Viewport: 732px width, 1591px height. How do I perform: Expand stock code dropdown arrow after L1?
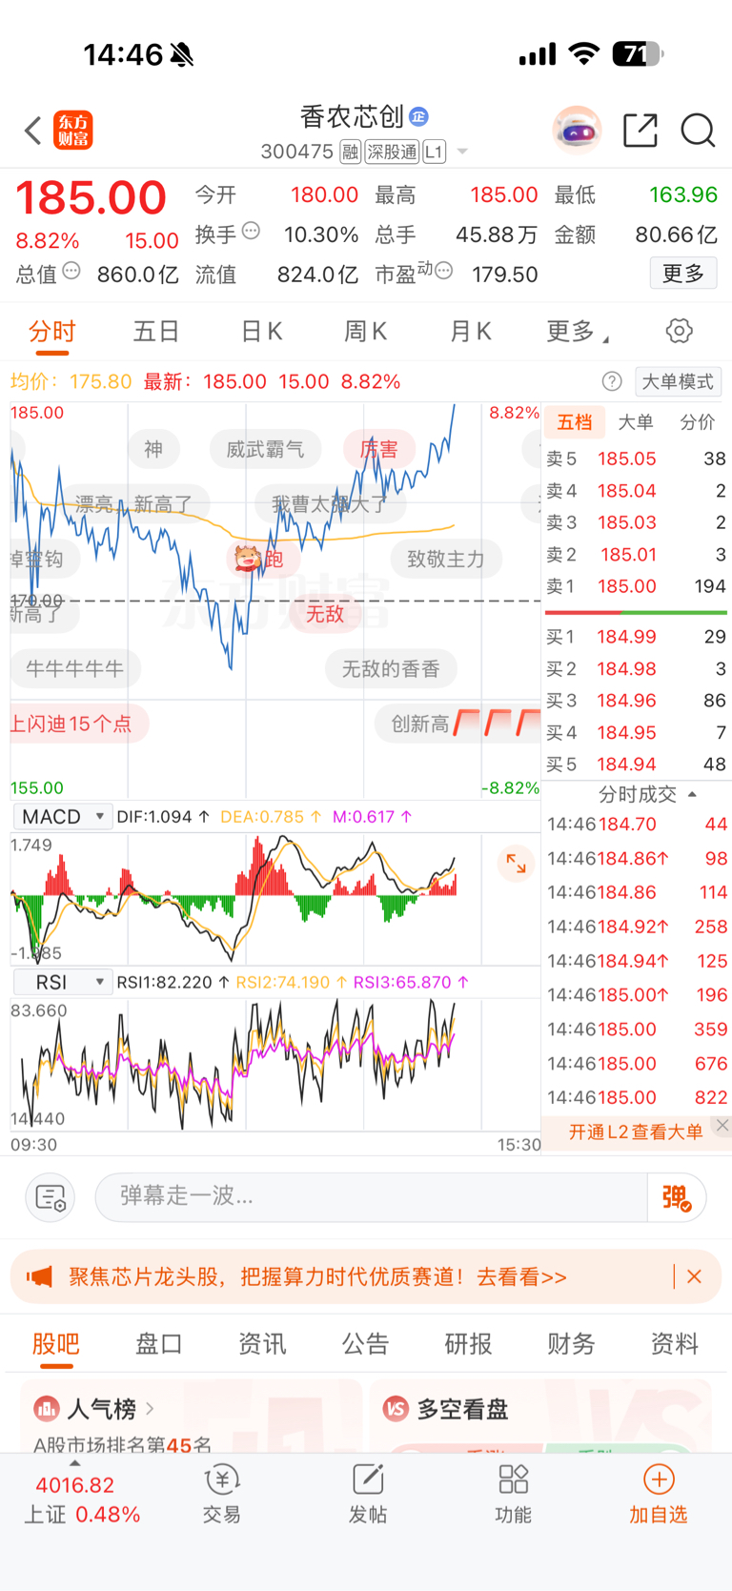coord(462,152)
